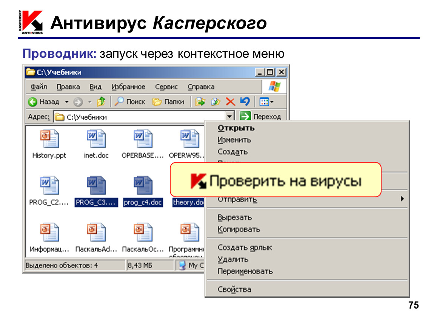
Task: Click the inet.doc file name
Action: tap(96, 155)
